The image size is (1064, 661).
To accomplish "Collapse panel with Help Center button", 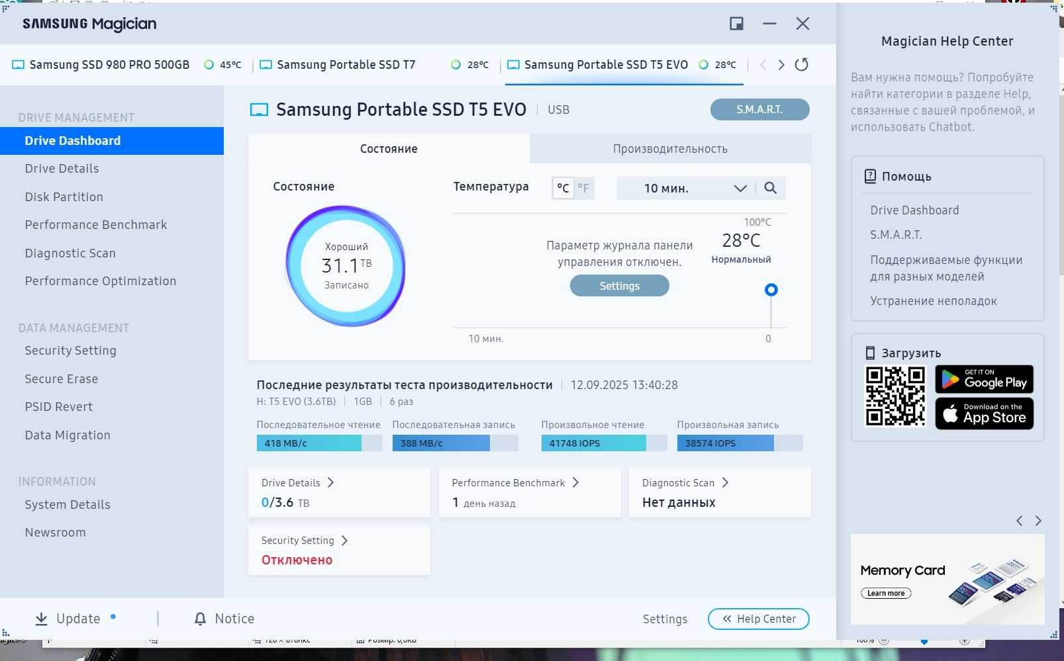I will click(x=758, y=619).
